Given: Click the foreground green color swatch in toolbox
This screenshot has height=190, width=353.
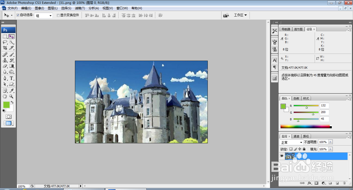Looking at the screenshot, I should click(6, 105).
